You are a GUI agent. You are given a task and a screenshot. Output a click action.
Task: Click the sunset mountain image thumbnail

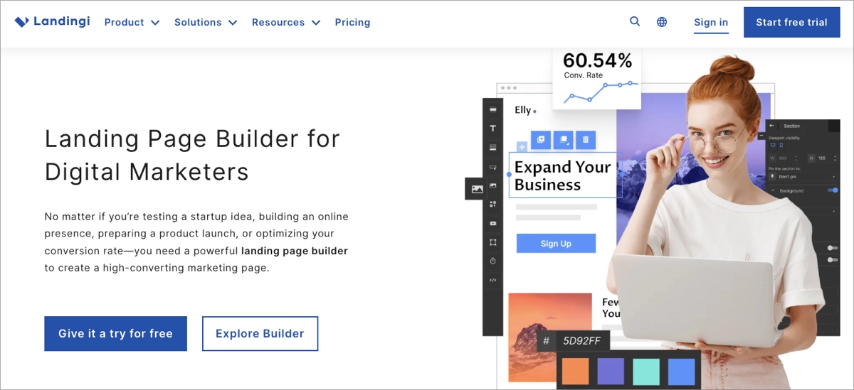tap(550, 337)
